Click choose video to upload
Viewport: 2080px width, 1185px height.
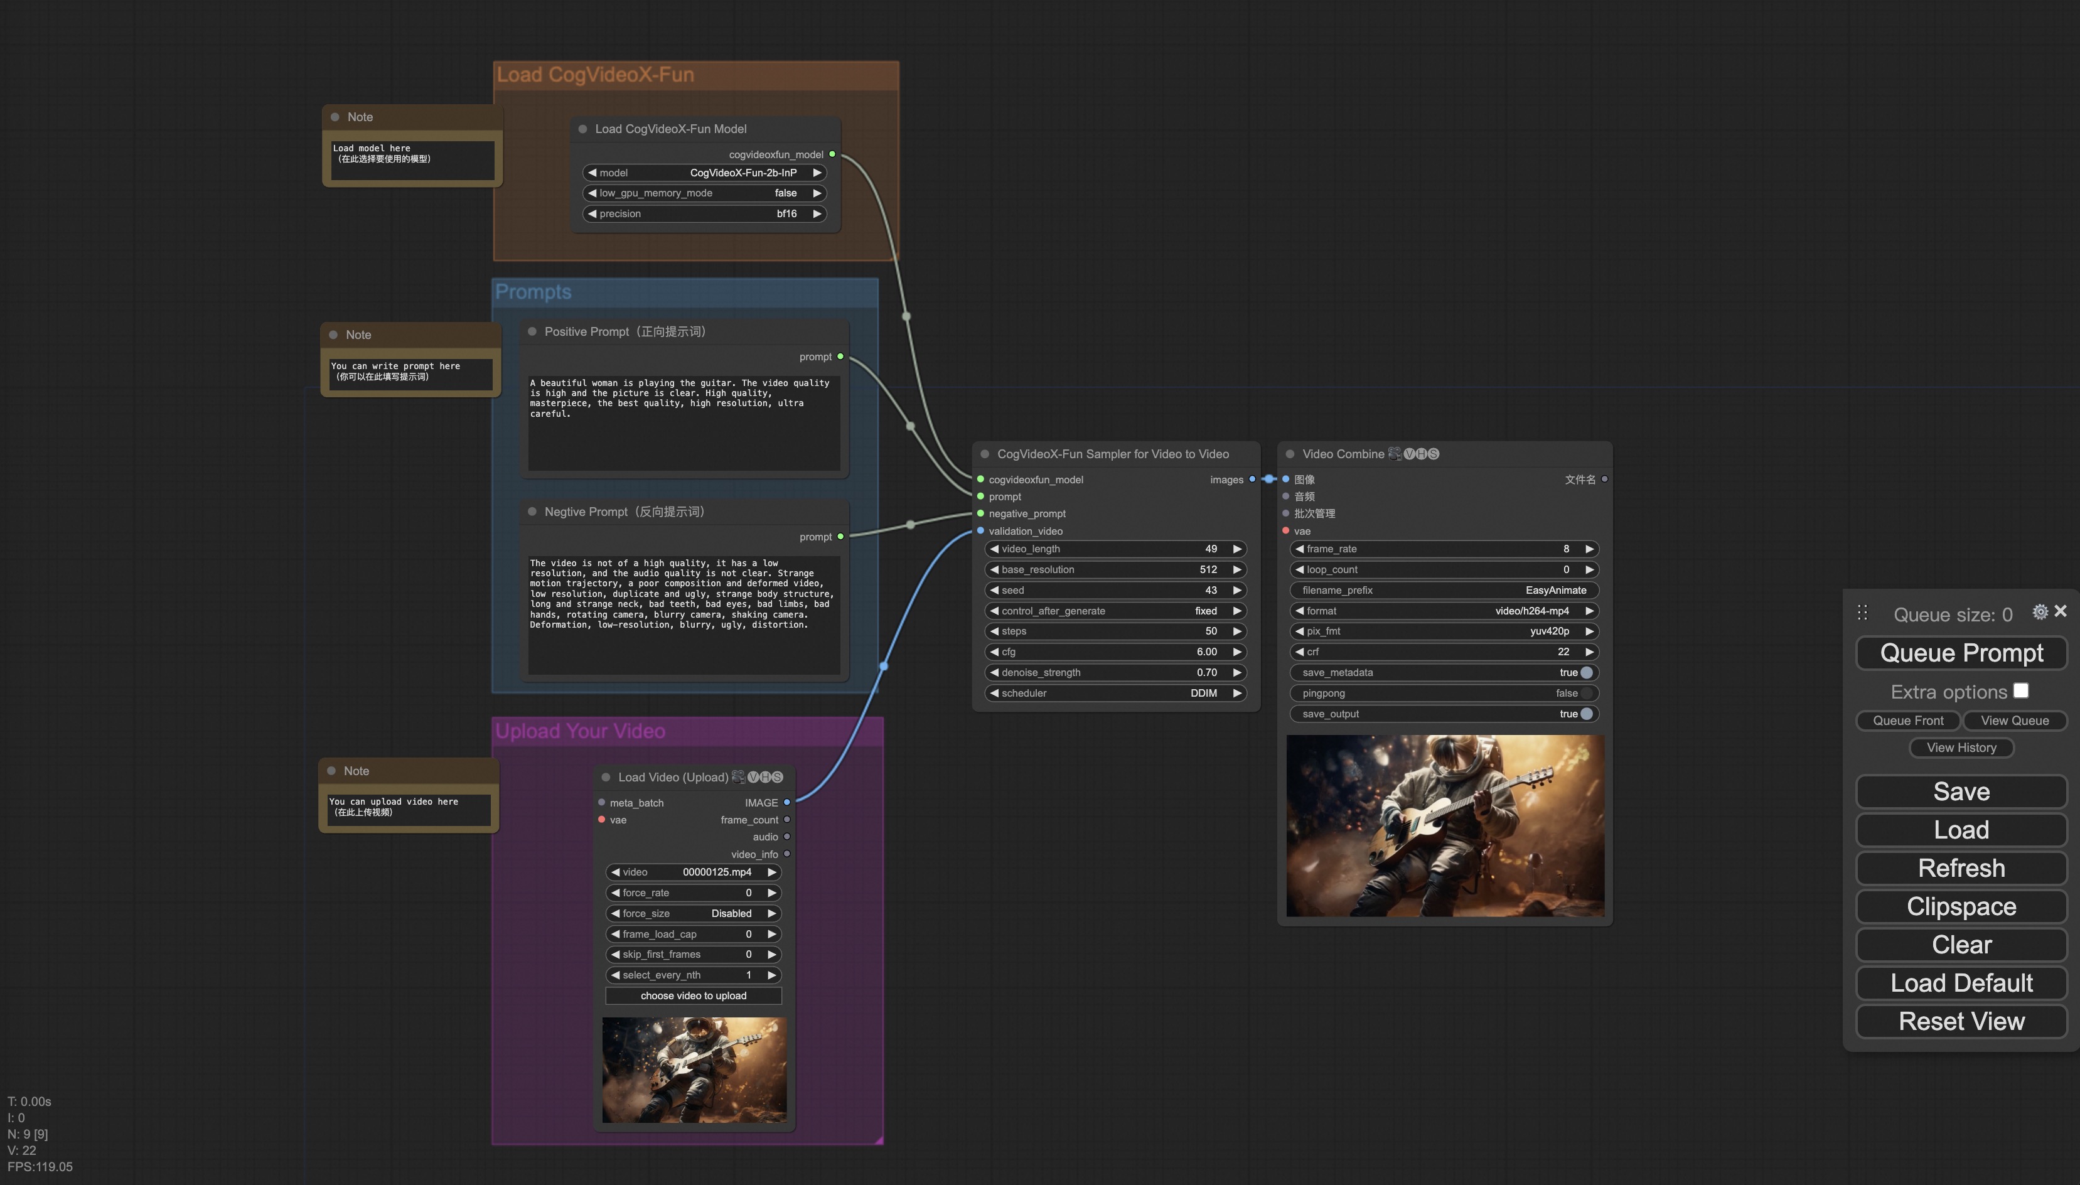pyautogui.click(x=694, y=995)
